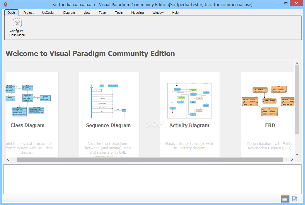Open the Dash tab
The width and height of the screenshot is (305, 205).
point(11,13)
